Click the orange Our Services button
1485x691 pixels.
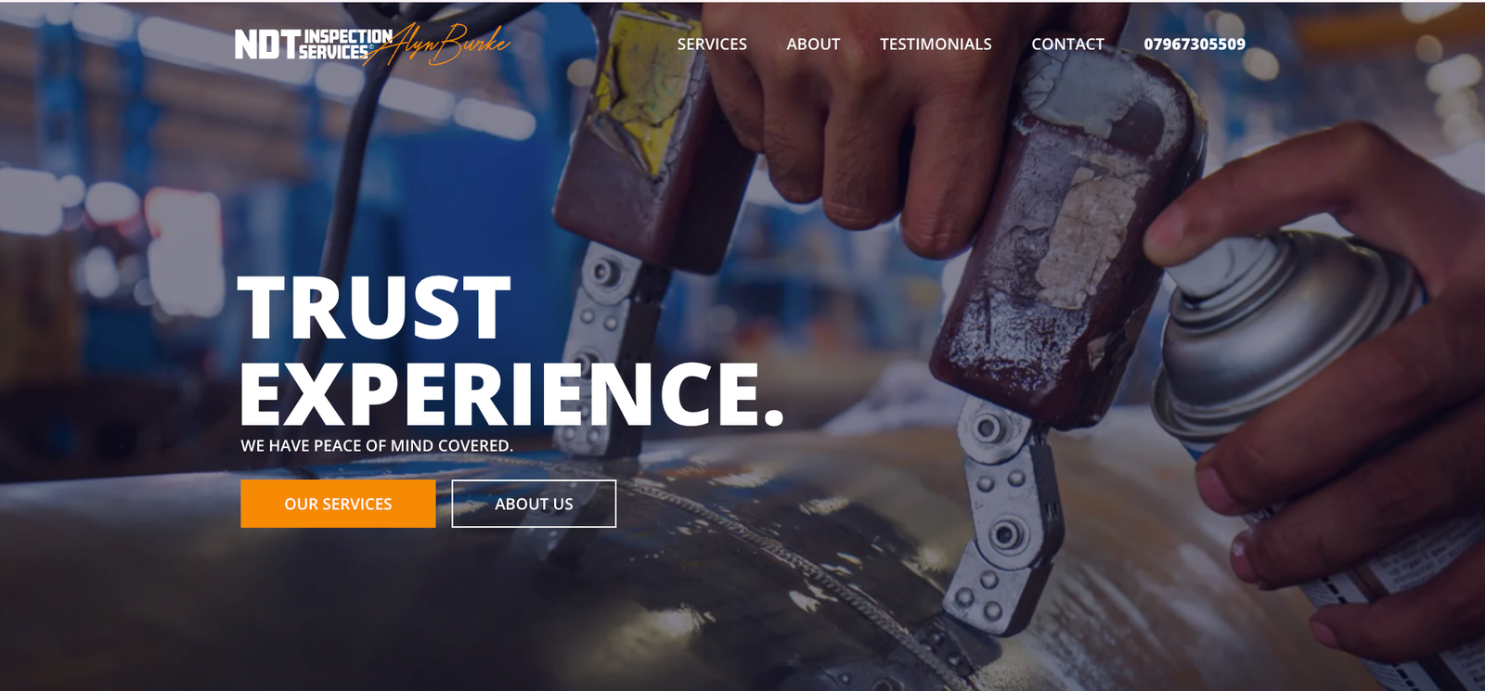pyautogui.click(x=338, y=504)
